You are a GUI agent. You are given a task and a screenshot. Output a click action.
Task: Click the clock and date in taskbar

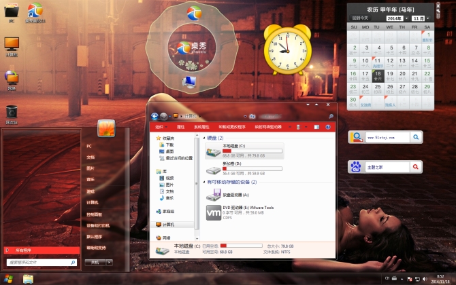coord(440,279)
